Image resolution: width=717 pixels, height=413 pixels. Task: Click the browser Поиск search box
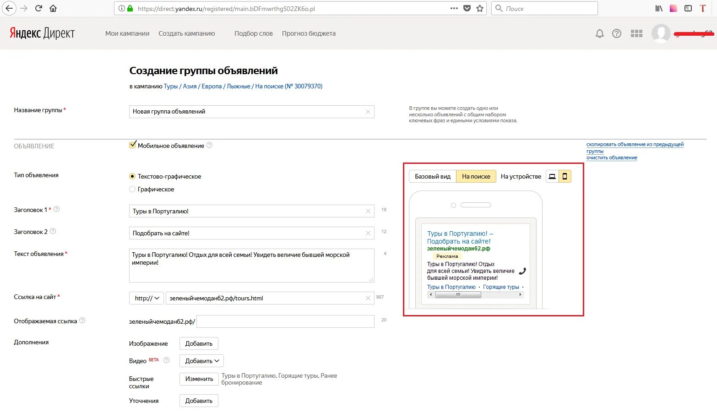pyautogui.click(x=545, y=8)
